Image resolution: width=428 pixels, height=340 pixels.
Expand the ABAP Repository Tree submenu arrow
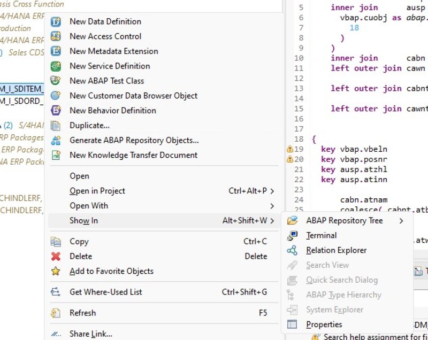click(401, 221)
